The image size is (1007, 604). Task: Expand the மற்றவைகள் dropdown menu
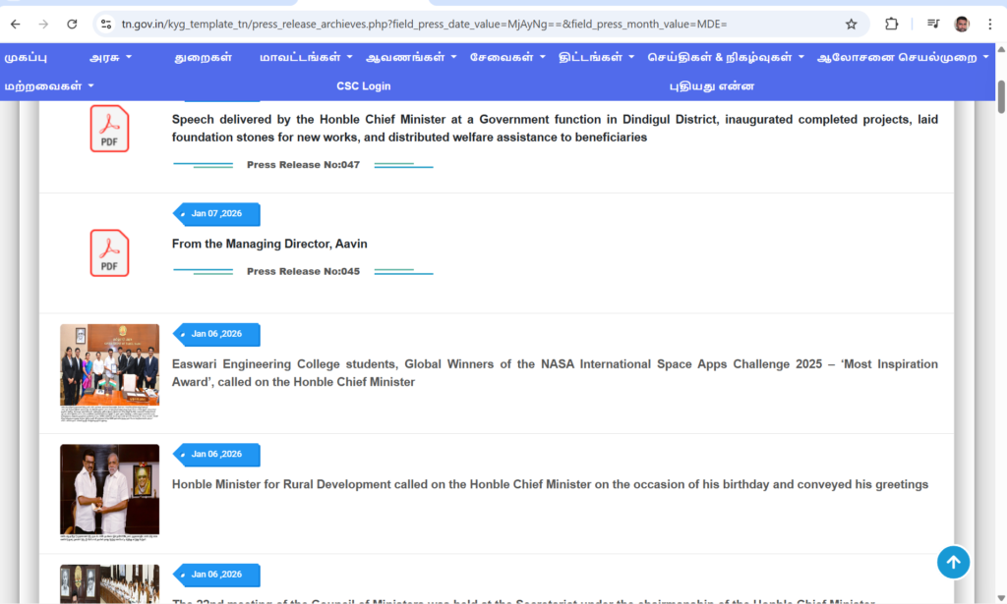click(49, 85)
